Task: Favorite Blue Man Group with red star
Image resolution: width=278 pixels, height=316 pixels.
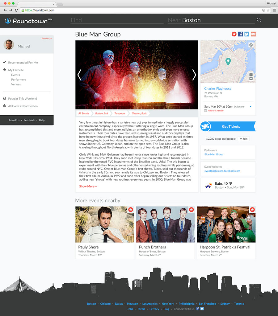Action: [234, 34]
